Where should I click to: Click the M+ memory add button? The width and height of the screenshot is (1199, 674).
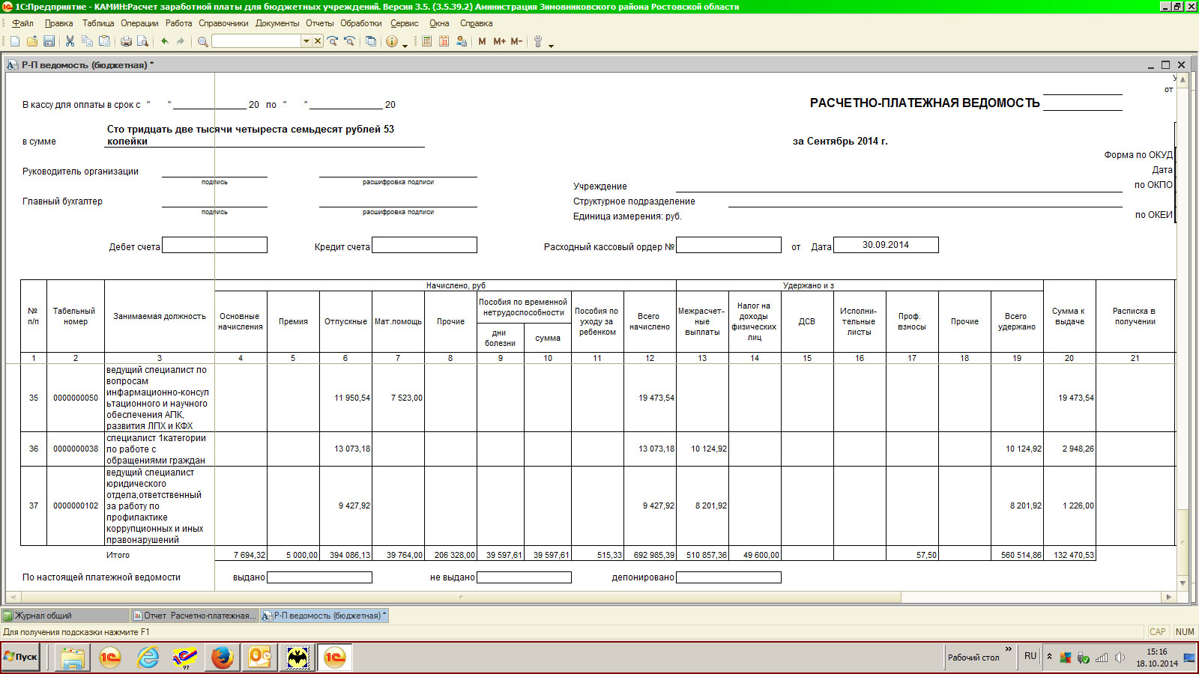pos(499,41)
